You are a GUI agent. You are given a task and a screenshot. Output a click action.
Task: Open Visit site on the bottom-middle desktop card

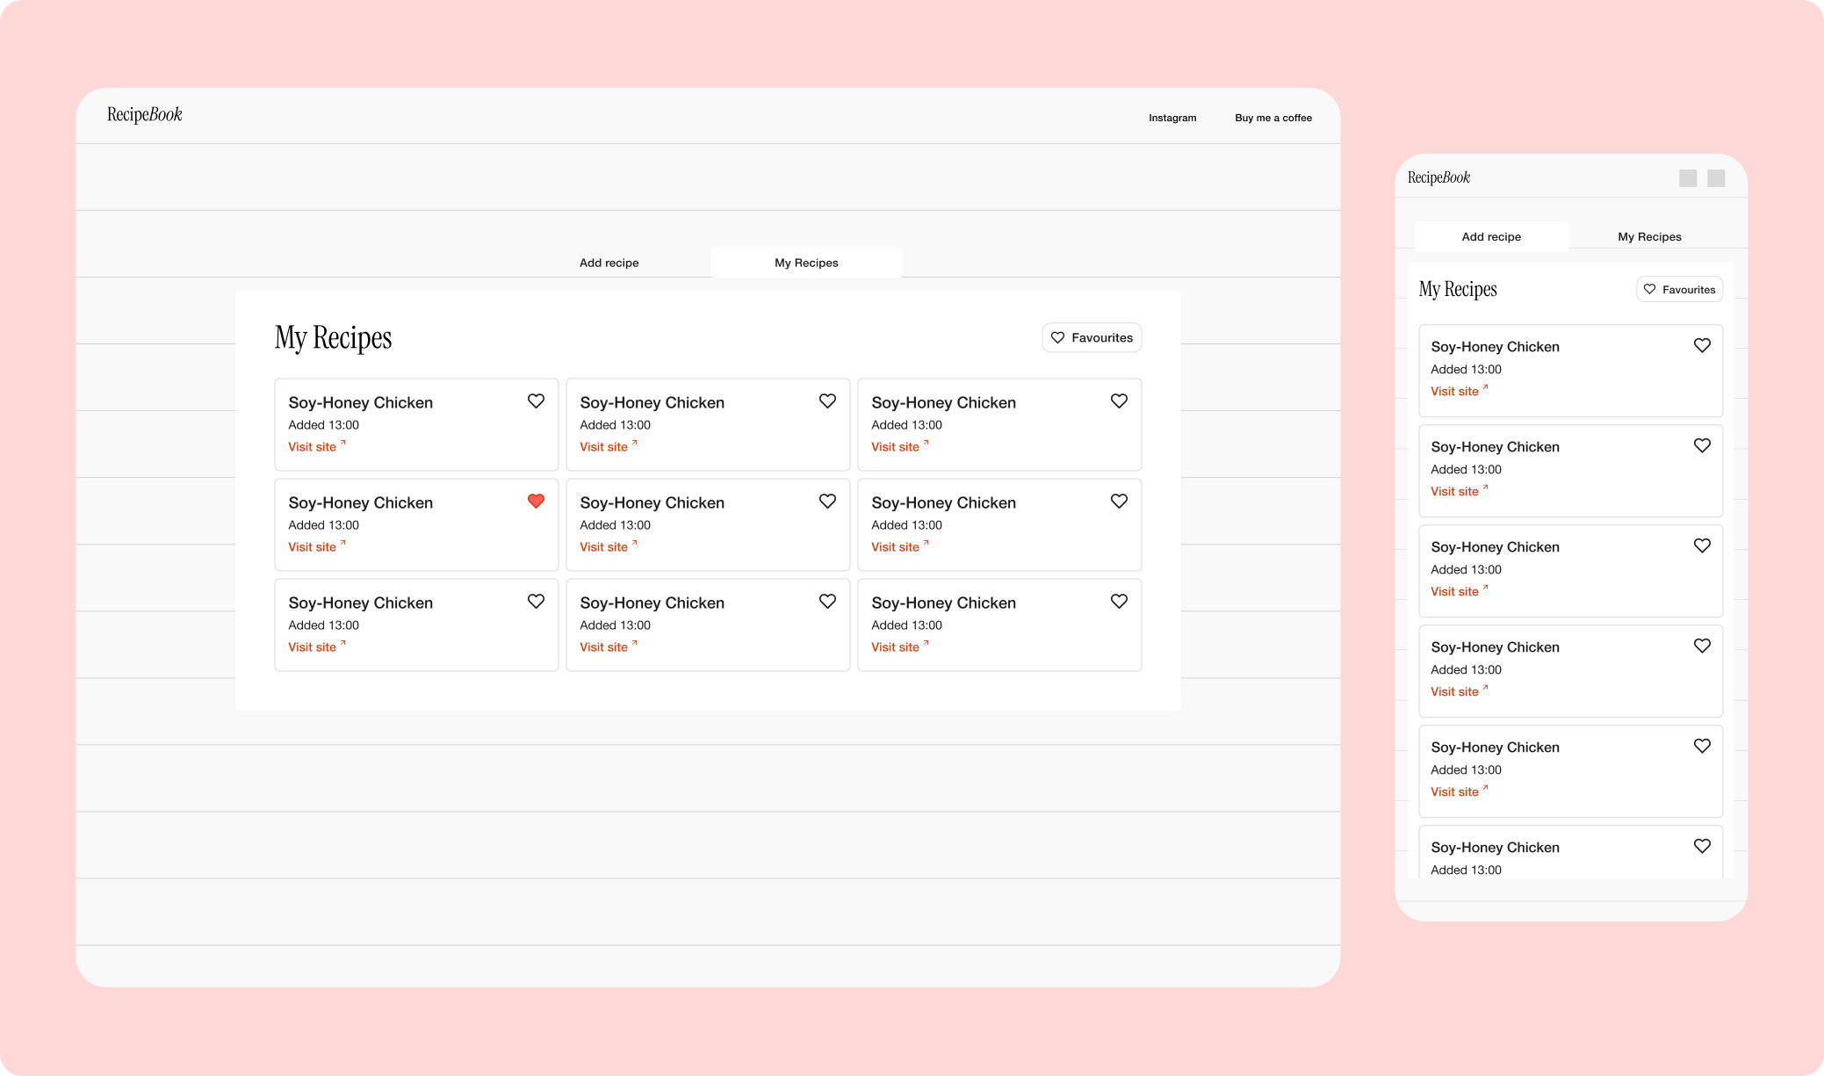[x=609, y=646]
